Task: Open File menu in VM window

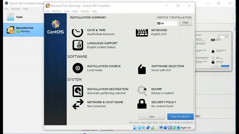Action: (47, 11)
